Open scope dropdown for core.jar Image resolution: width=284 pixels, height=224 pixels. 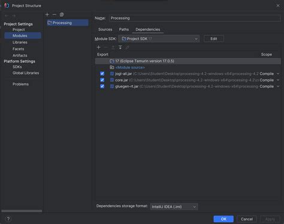[x=278, y=80]
